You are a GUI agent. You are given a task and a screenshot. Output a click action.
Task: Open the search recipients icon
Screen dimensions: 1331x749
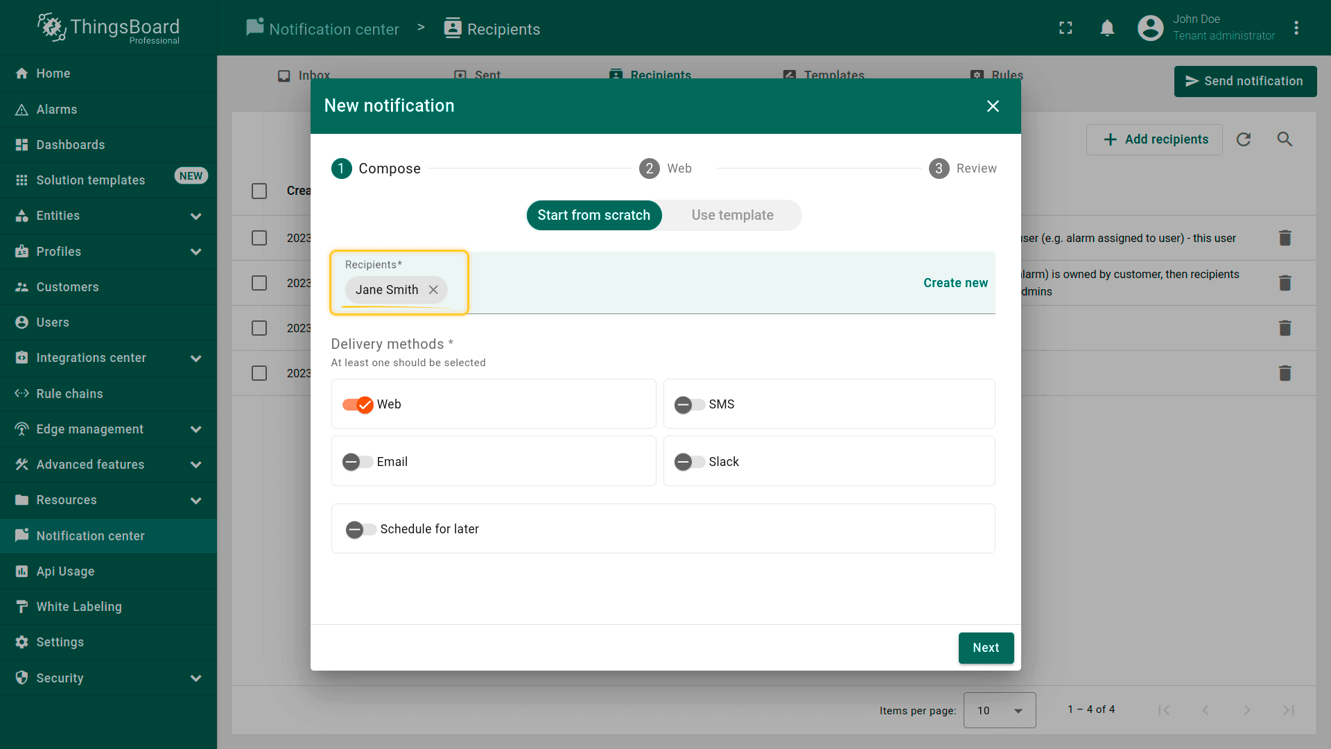pos(1285,139)
